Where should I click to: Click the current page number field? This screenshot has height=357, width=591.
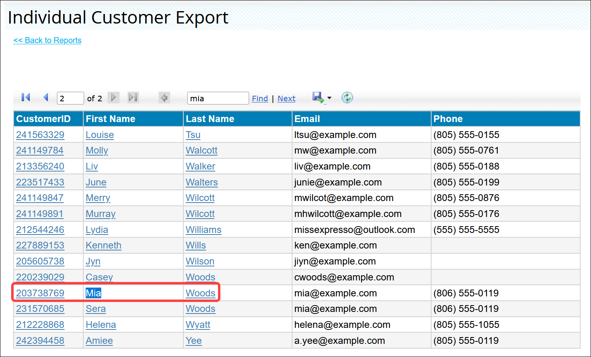click(x=71, y=98)
